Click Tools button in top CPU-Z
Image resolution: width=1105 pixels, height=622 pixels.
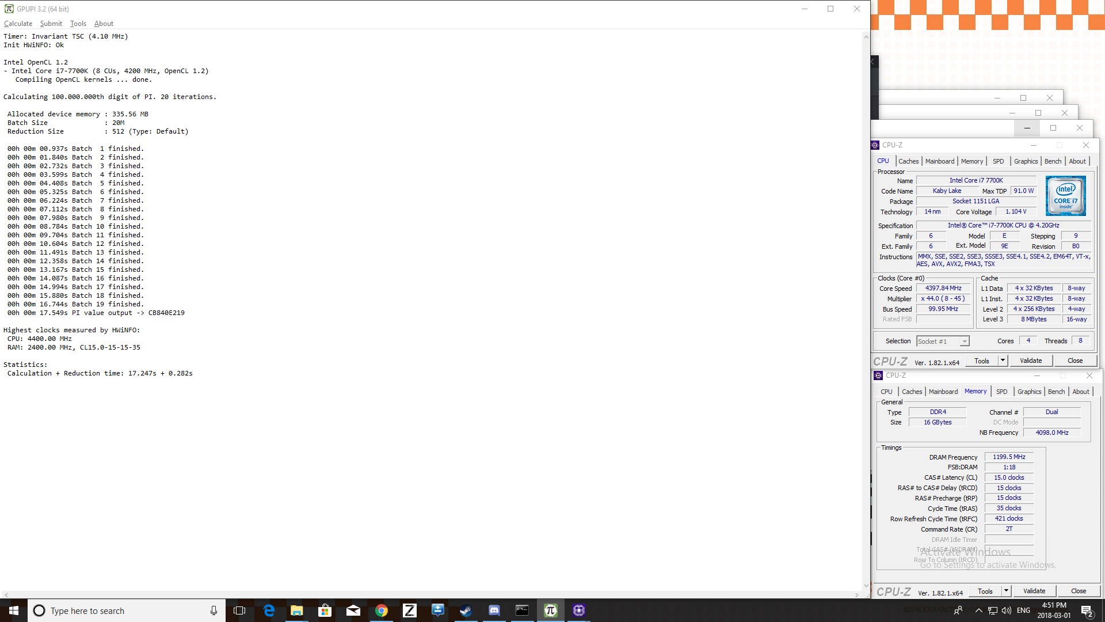(x=982, y=361)
